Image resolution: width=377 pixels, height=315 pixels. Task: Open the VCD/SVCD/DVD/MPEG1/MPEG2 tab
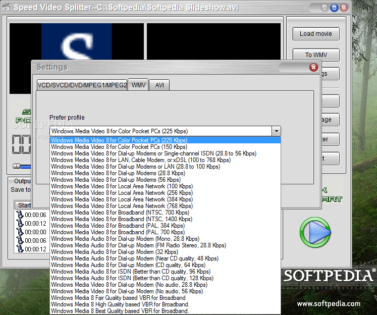[82, 85]
